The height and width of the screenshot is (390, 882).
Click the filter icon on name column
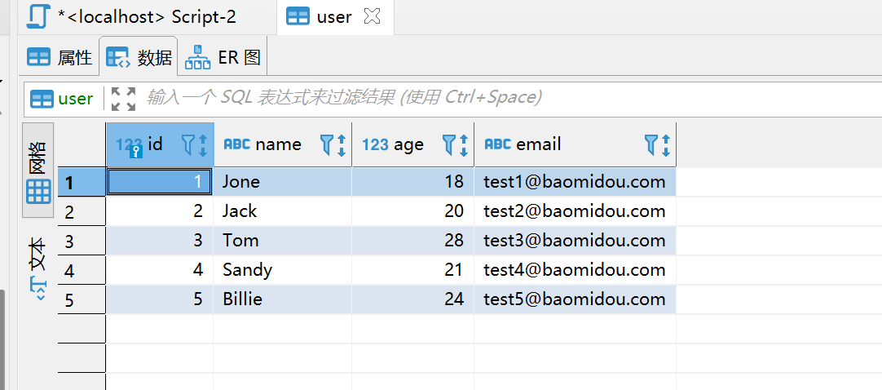[327, 144]
